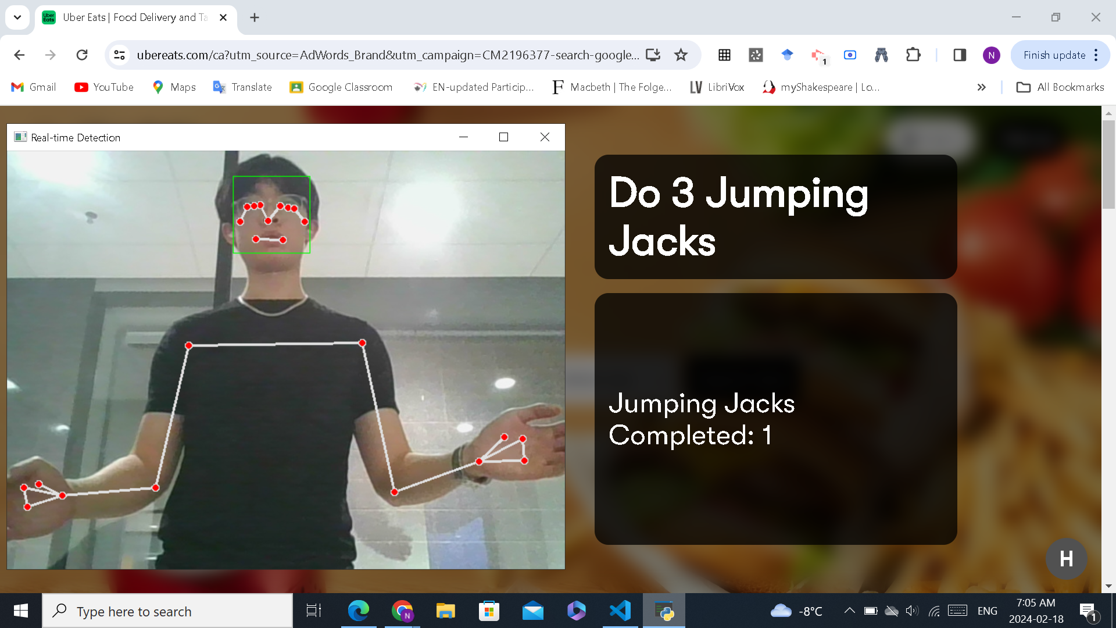The height and width of the screenshot is (628, 1116).
Task: Show hidden system tray icons
Action: pos(849,611)
